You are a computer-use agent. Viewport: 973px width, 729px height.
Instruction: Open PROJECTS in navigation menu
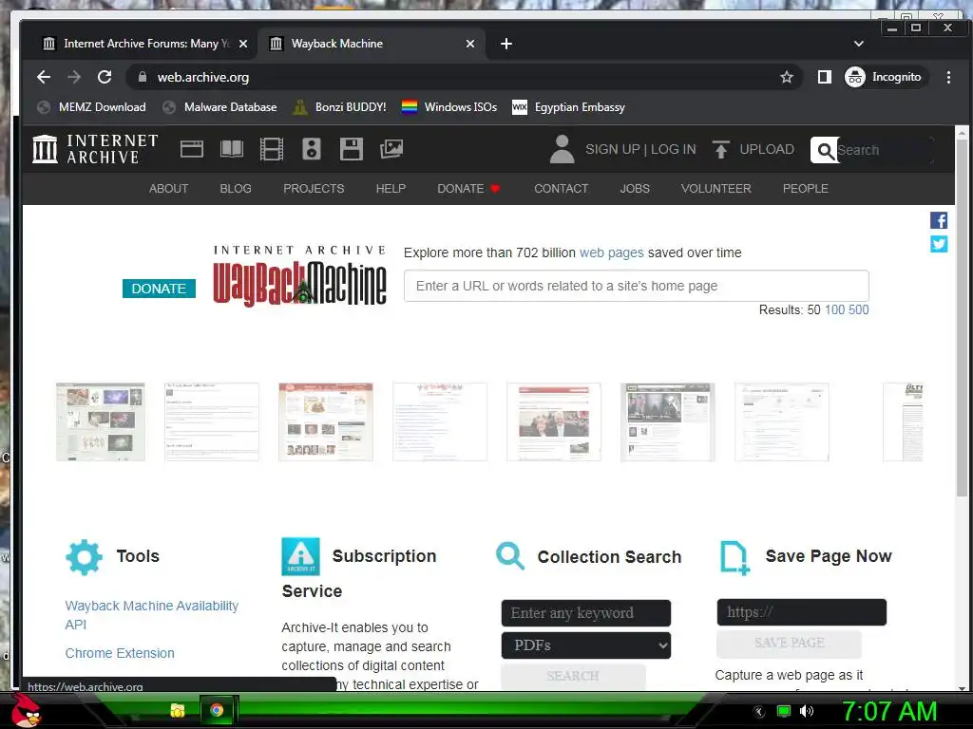coord(314,189)
